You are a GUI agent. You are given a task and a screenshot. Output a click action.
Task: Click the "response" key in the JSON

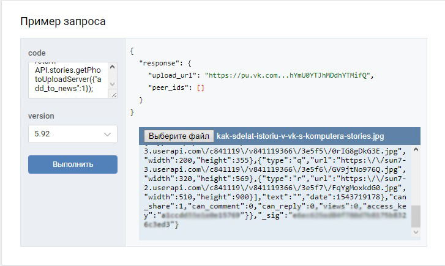tap(162, 63)
